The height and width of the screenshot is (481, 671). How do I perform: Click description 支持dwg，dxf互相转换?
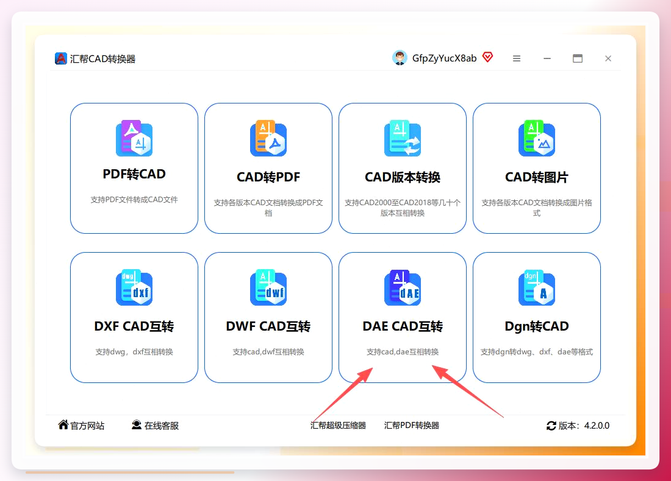pos(134,351)
